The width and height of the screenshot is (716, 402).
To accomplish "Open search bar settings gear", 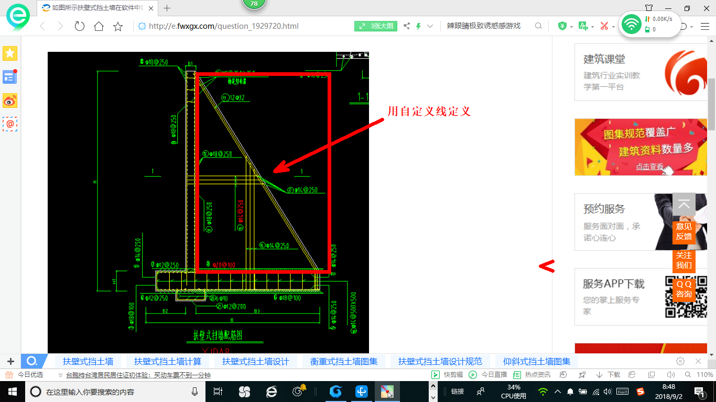I will tap(680, 361).
